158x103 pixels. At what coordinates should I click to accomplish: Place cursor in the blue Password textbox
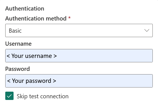point(79,81)
